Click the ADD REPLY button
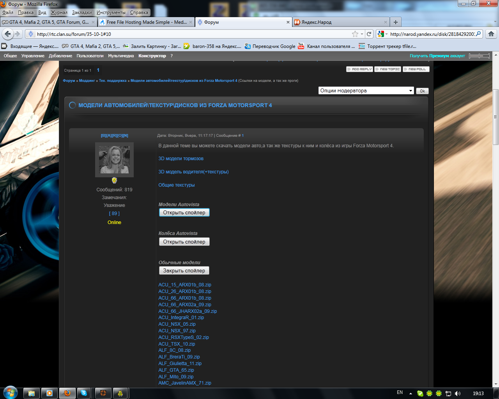The height and width of the screenshot is (399, 499). click(359, 69)
